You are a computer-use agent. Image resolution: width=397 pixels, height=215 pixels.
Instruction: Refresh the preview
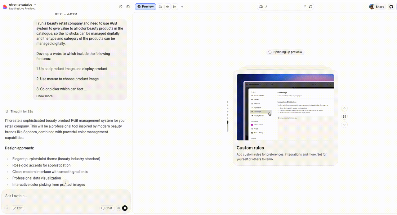(x=310, y=7)
